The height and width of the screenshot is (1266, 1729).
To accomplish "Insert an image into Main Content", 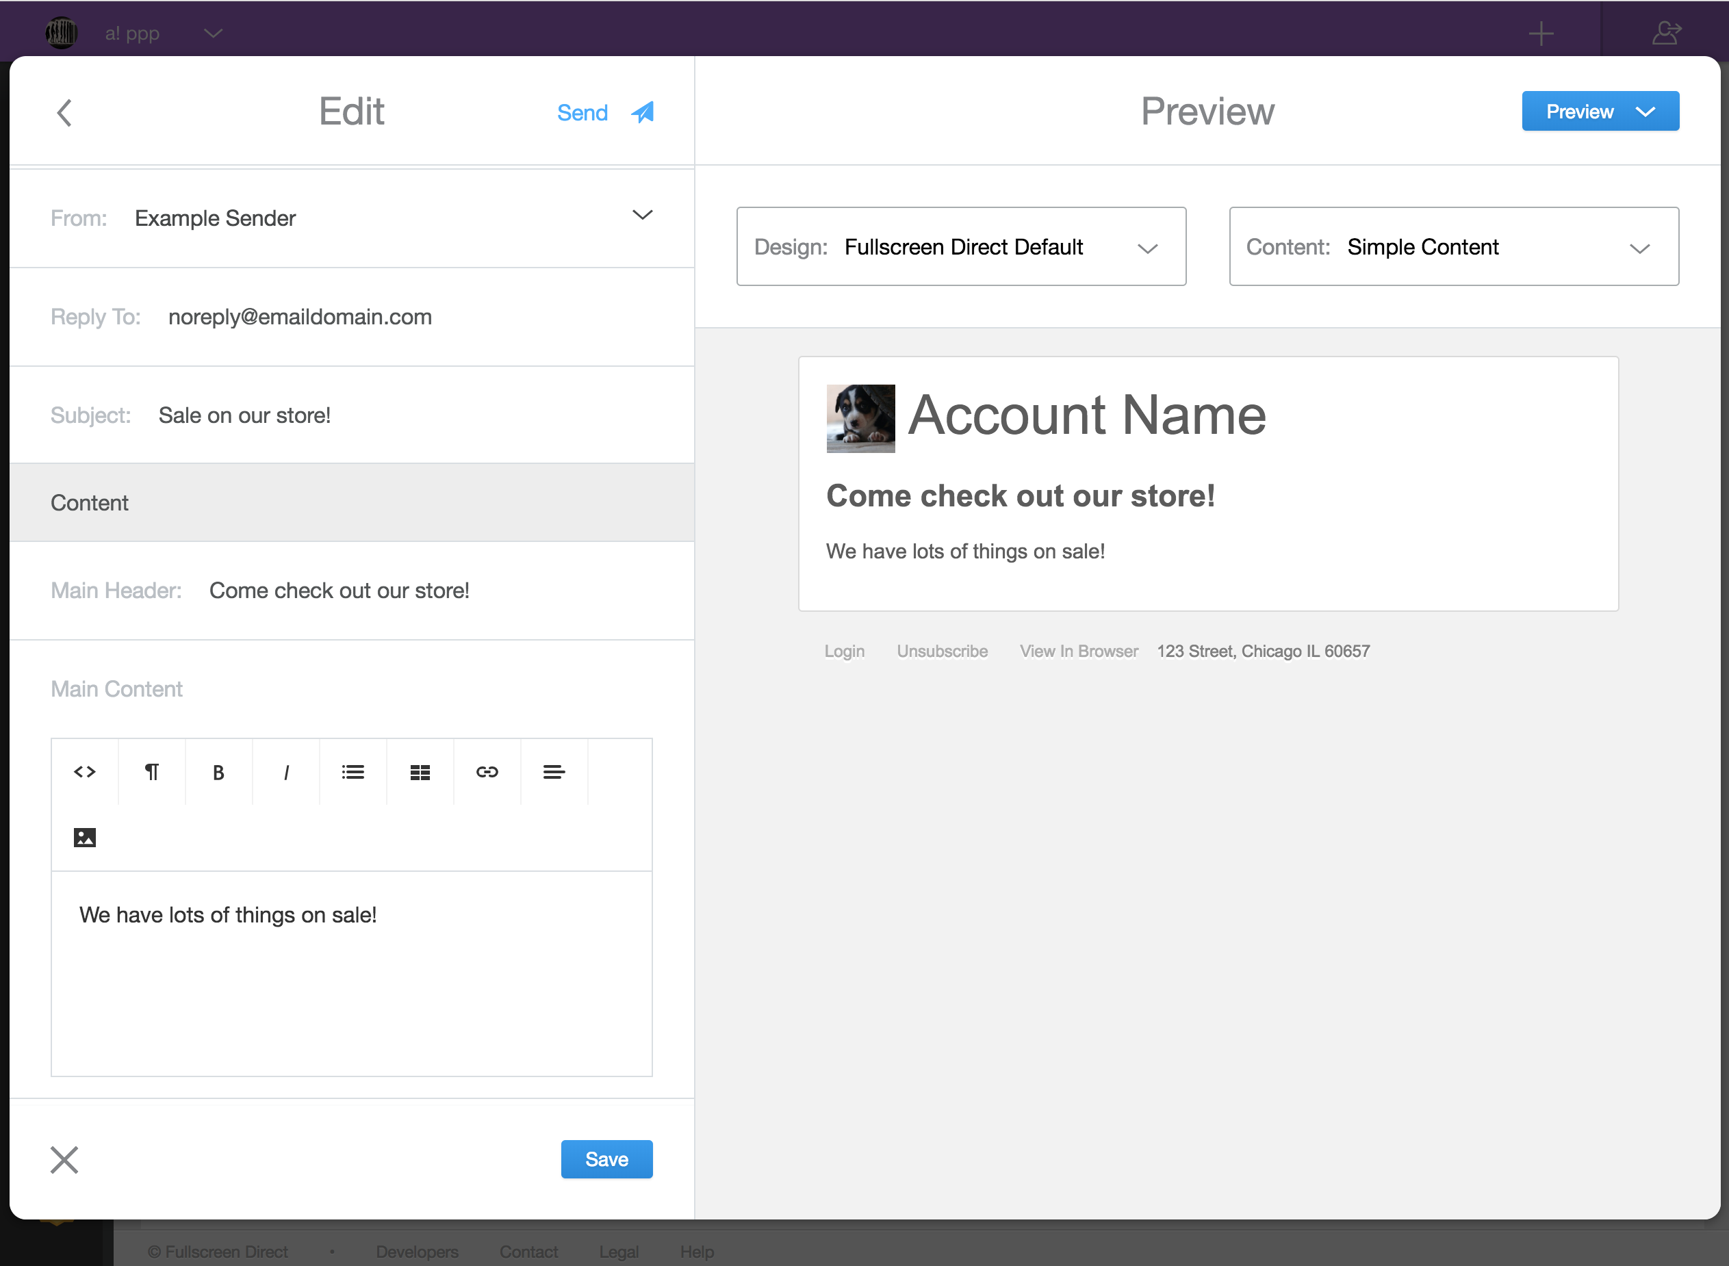I will (x=84, y=837).
